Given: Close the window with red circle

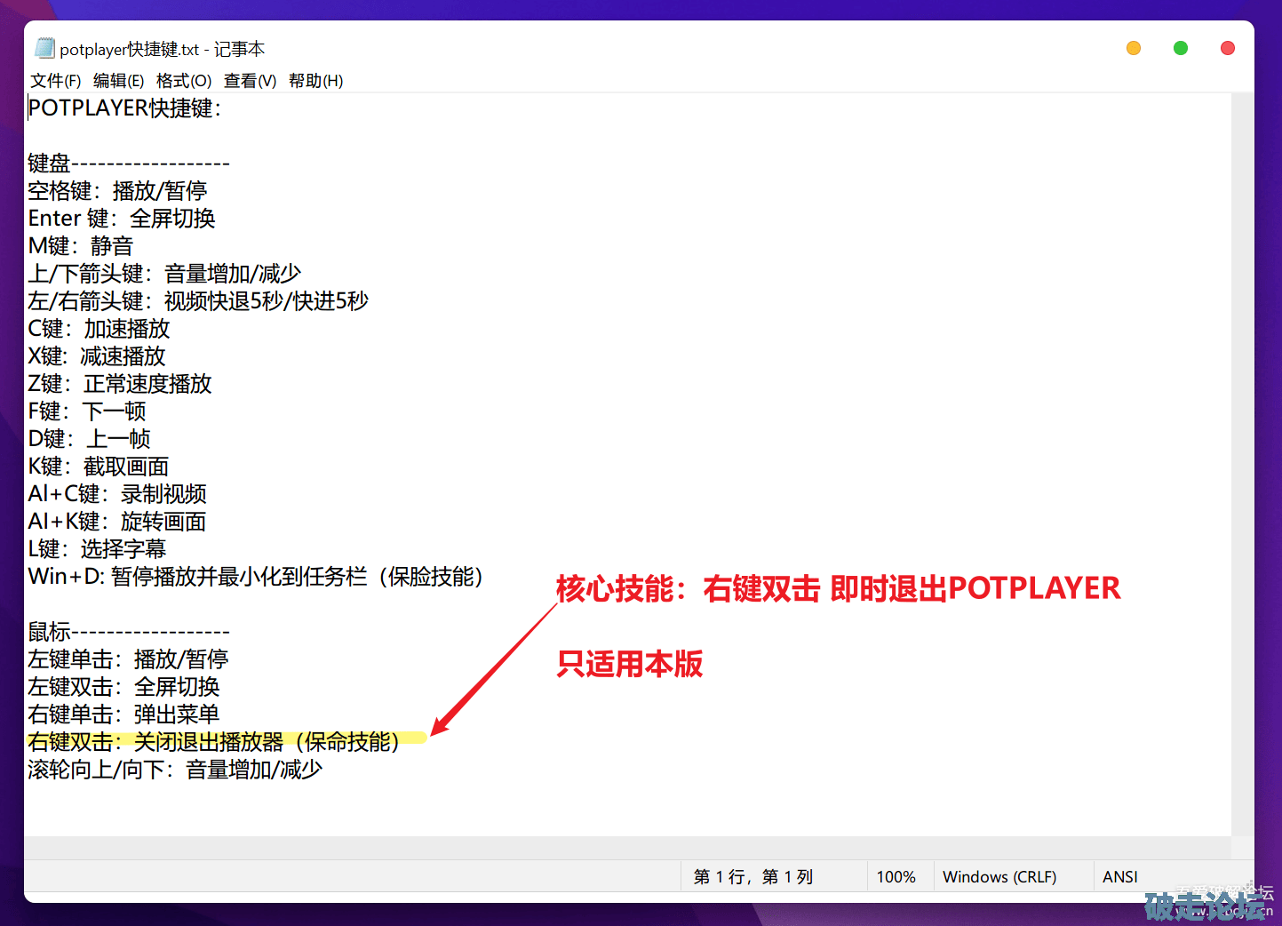Looking at the screenshot, I should pos(1228,48).
